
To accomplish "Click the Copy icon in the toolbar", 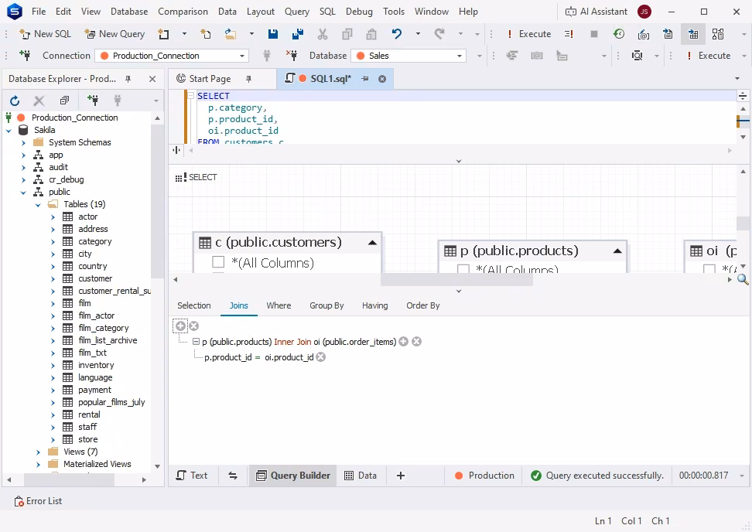I will point(347,34).
